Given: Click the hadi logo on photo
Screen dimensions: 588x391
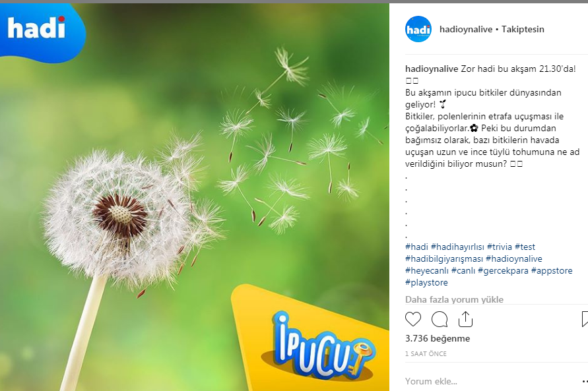Looking at the screenshot, I should 36,28.
